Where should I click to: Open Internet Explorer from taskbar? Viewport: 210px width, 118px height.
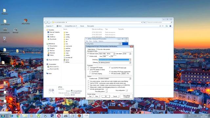(12, 116)
